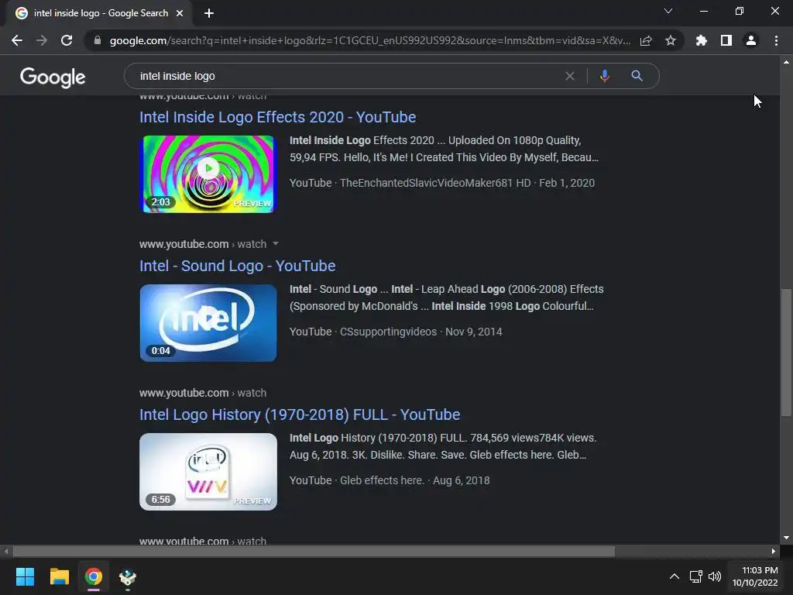Go back to the previous page
The image size is (793, 595).
pos(17,40)
